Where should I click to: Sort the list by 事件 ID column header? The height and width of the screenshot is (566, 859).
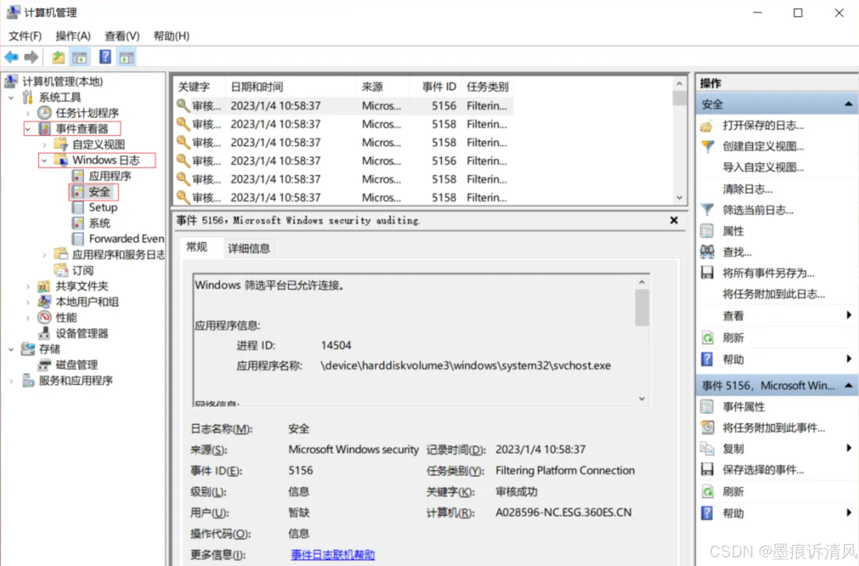coord(438,87)
